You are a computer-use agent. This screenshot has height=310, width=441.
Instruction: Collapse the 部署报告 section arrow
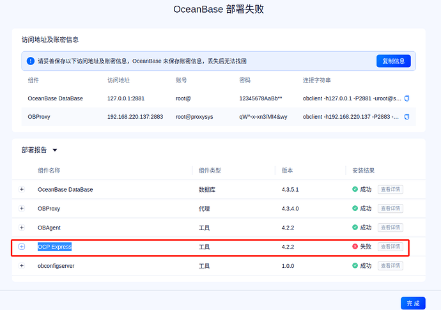55,150
